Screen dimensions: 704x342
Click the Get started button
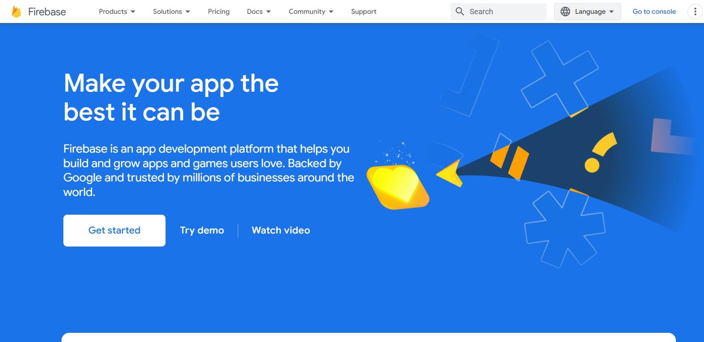[x=114, y=230]
